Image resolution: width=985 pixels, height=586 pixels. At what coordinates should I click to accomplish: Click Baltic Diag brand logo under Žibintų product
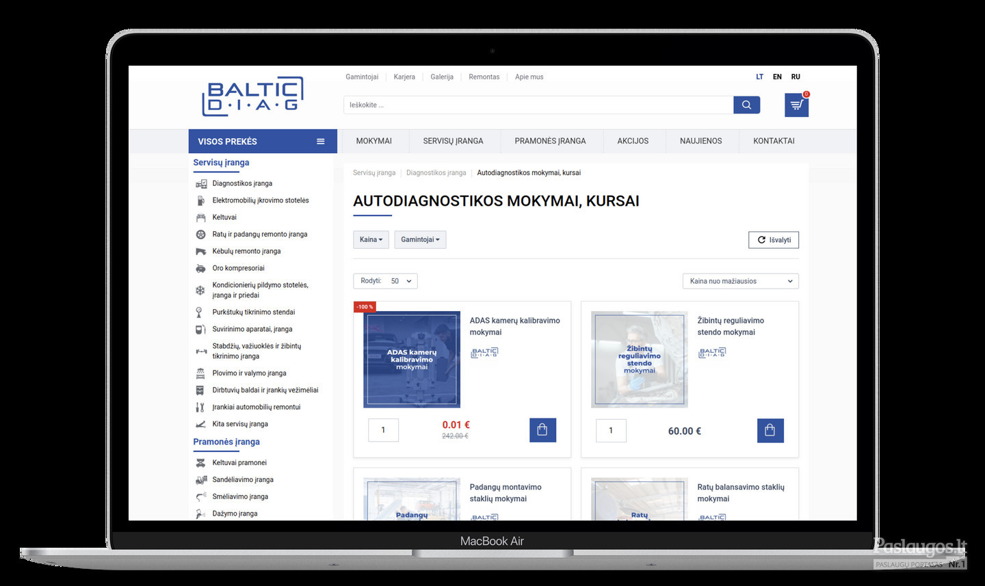pos(712,352)
